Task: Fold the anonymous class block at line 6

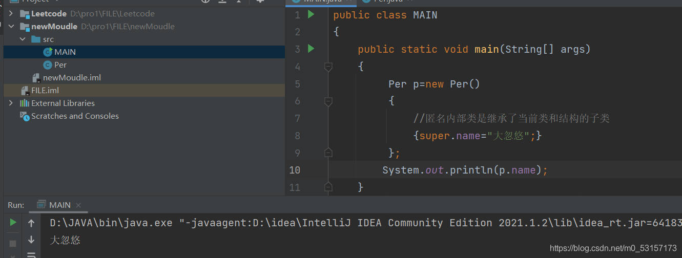Action: click(x=328, y=101)
